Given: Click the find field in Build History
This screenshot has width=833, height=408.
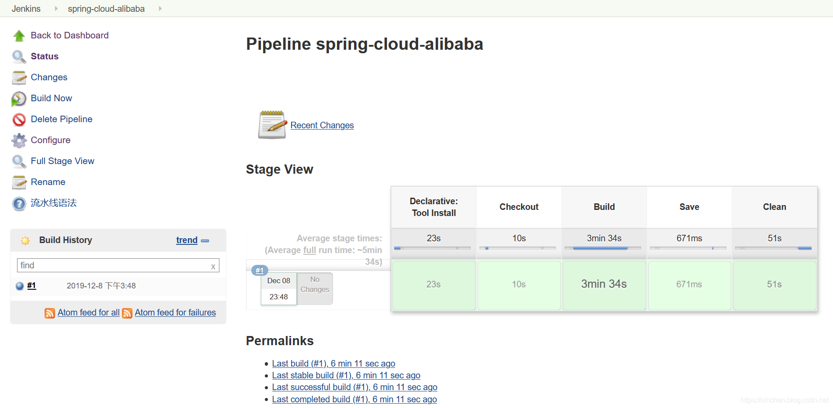Looking at the screenshot, I should click(118, 265).
